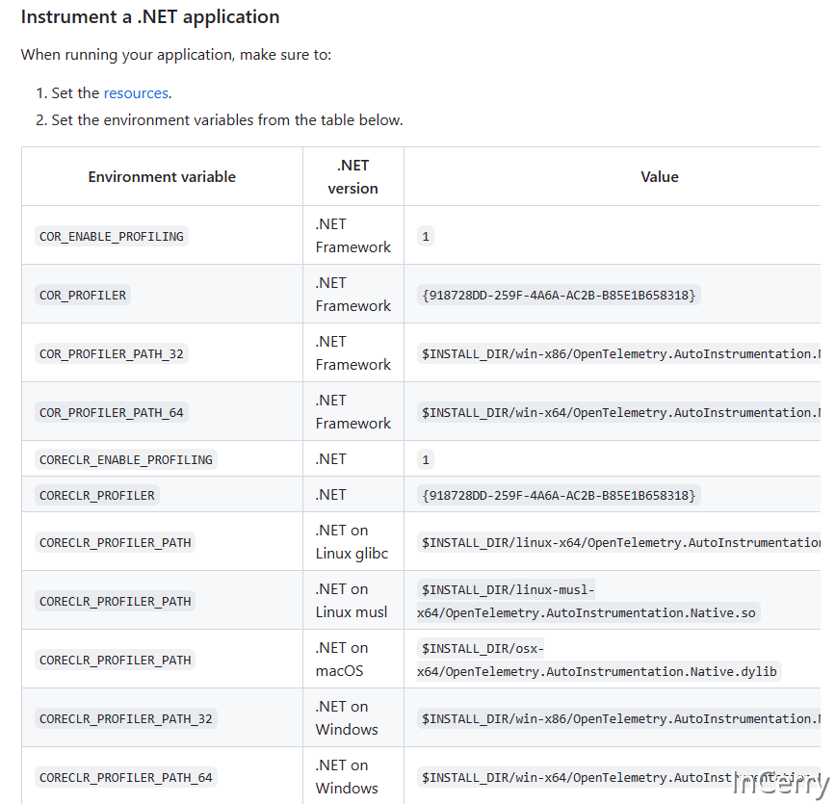Select the ".NET on macOS" version cell

342,660
